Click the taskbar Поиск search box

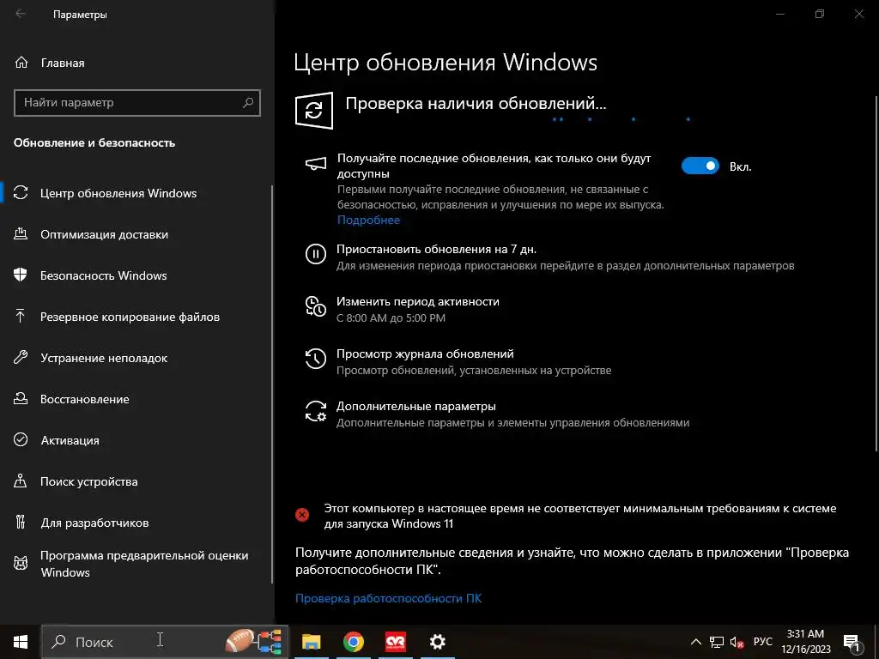pos(165,642)
